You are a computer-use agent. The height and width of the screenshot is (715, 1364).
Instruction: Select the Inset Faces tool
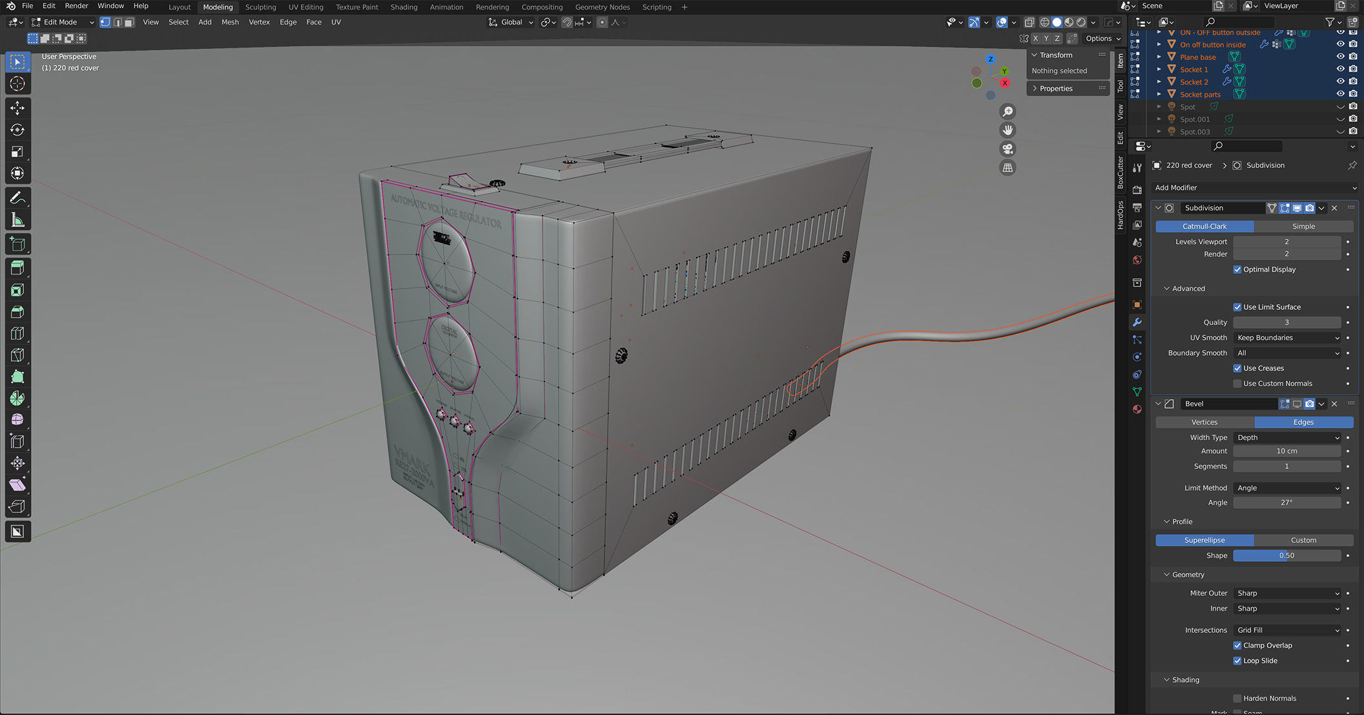coord(17,290)
